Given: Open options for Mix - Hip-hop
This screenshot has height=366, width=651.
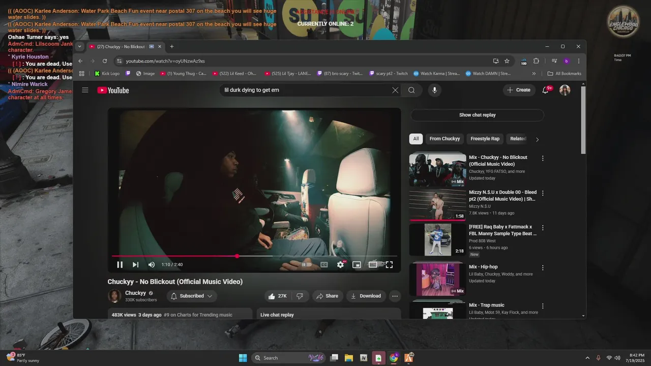Looking at the screenshot, I should [x=543, y=267].
